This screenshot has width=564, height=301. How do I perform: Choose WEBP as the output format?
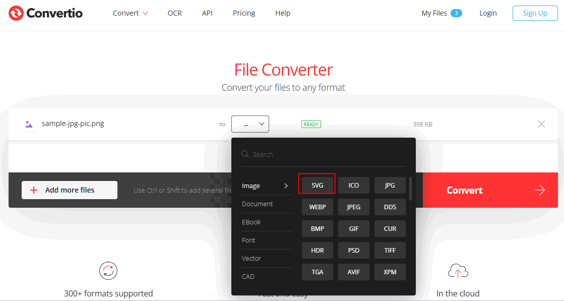point(317,207)
